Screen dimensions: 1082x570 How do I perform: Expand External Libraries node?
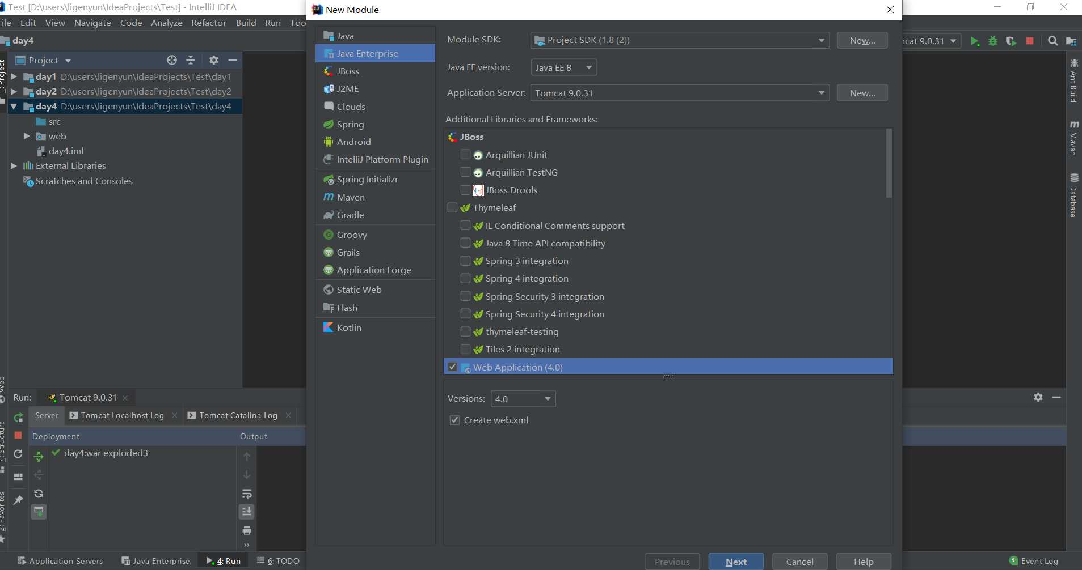[14, 165]
